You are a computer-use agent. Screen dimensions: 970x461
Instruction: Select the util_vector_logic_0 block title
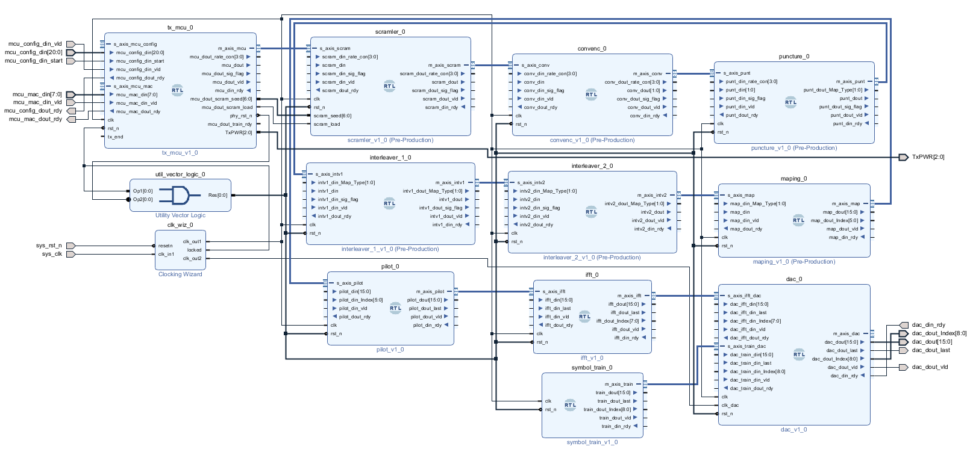click(180, 175)
